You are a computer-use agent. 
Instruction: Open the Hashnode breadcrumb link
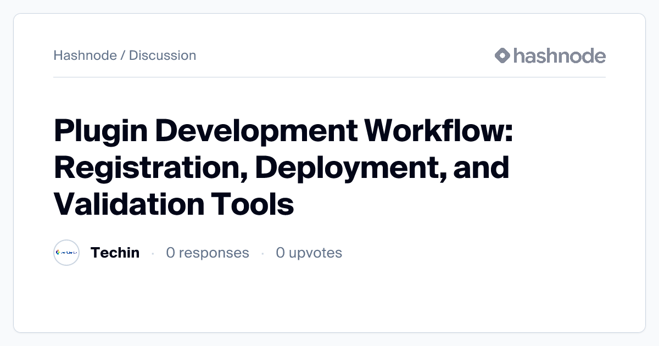pos(86,55)
